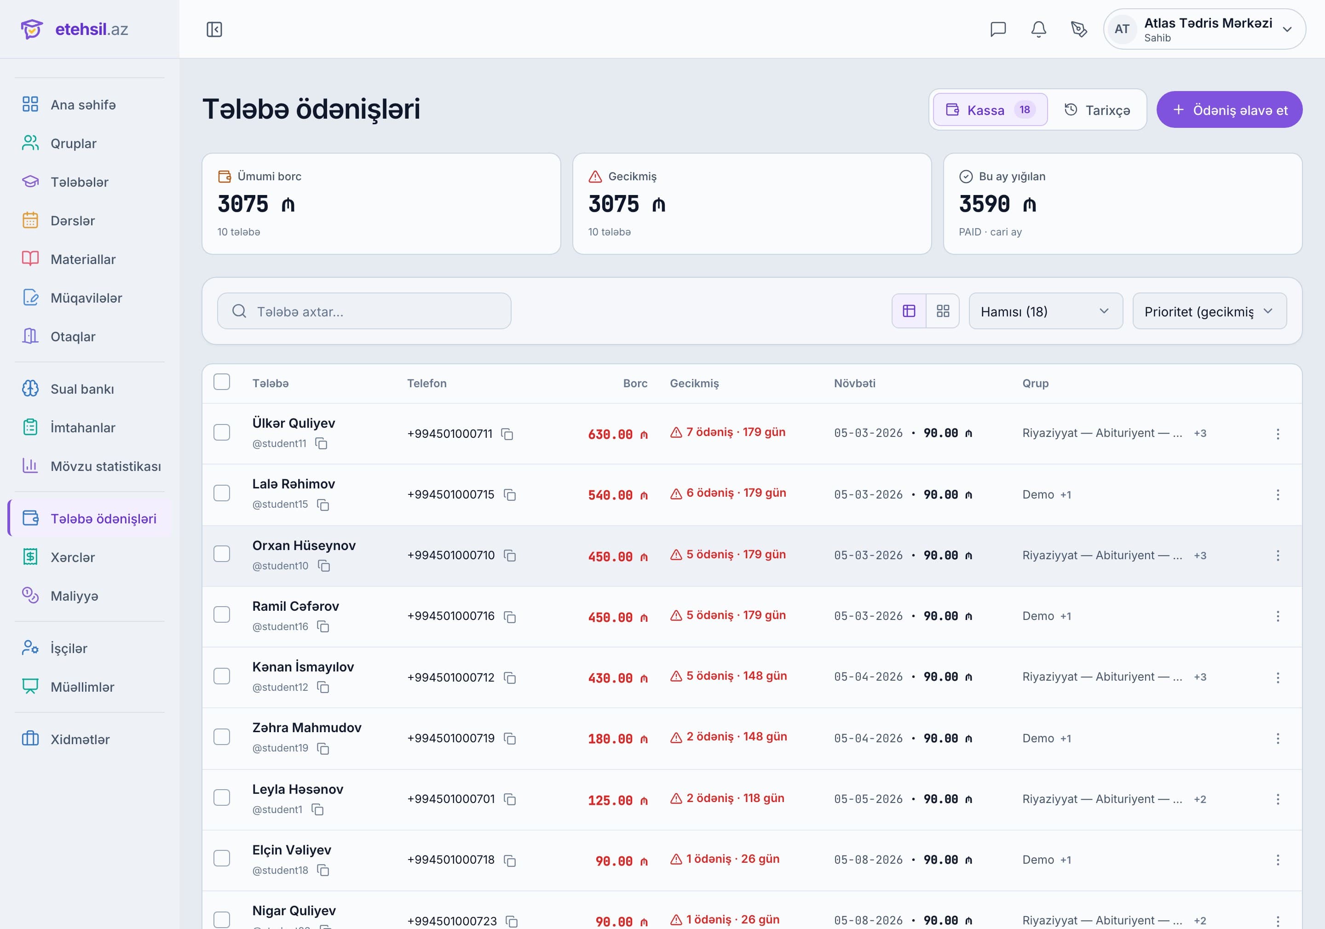Open row actions for Elçin Vəliyev
Screen dimensions: 1325x929
tap(1278, 860)
